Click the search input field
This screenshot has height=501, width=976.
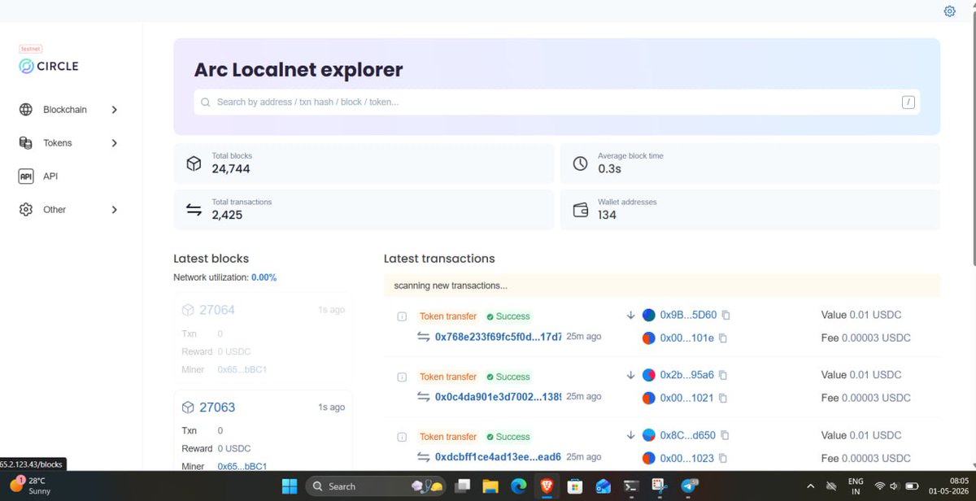(556, 102)
